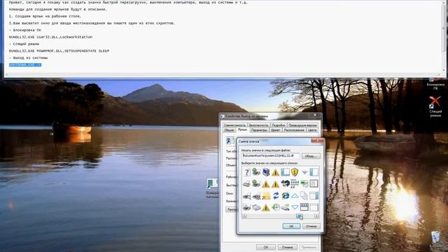Select the Блокировка ПК desktop shortcut
The image size is (448, 252).
click(x=435, y=85)
